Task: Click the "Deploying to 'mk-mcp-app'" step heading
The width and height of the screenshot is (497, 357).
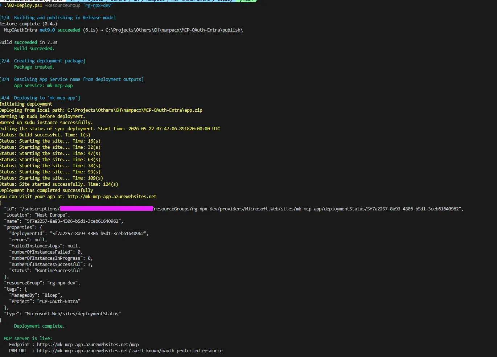Action: [x=40, y=98]
